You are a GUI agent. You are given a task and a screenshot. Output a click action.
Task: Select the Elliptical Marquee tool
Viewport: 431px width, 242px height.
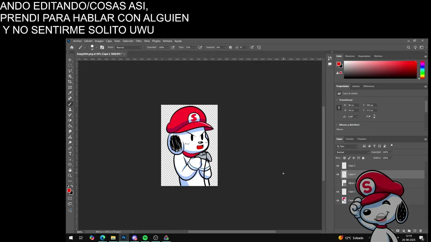(x=70, y=66)
